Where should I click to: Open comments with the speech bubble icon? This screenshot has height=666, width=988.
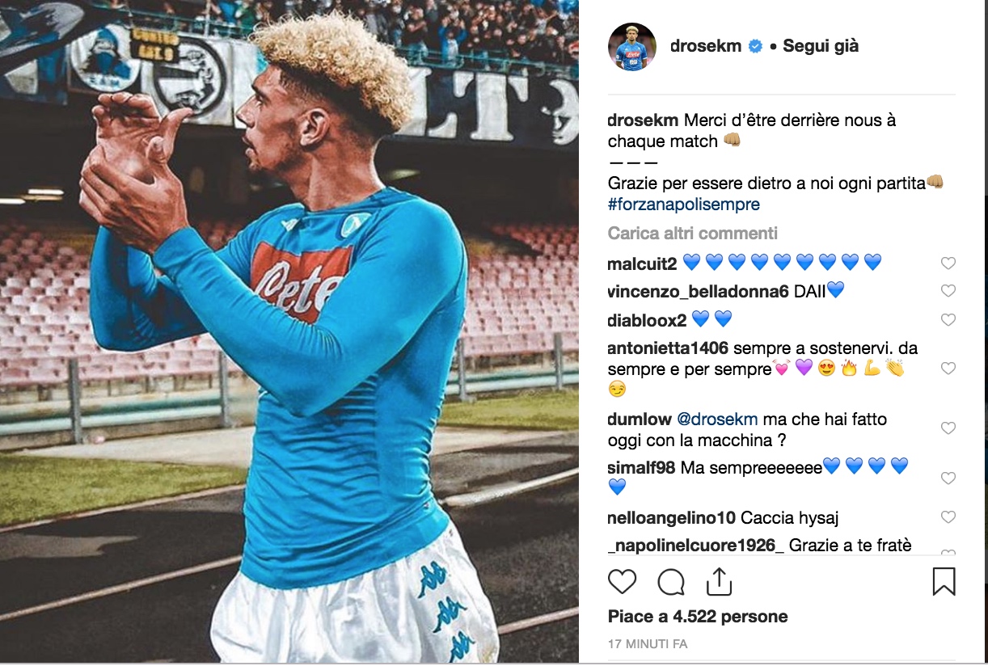pyautogui.click(x=671, y=581)
